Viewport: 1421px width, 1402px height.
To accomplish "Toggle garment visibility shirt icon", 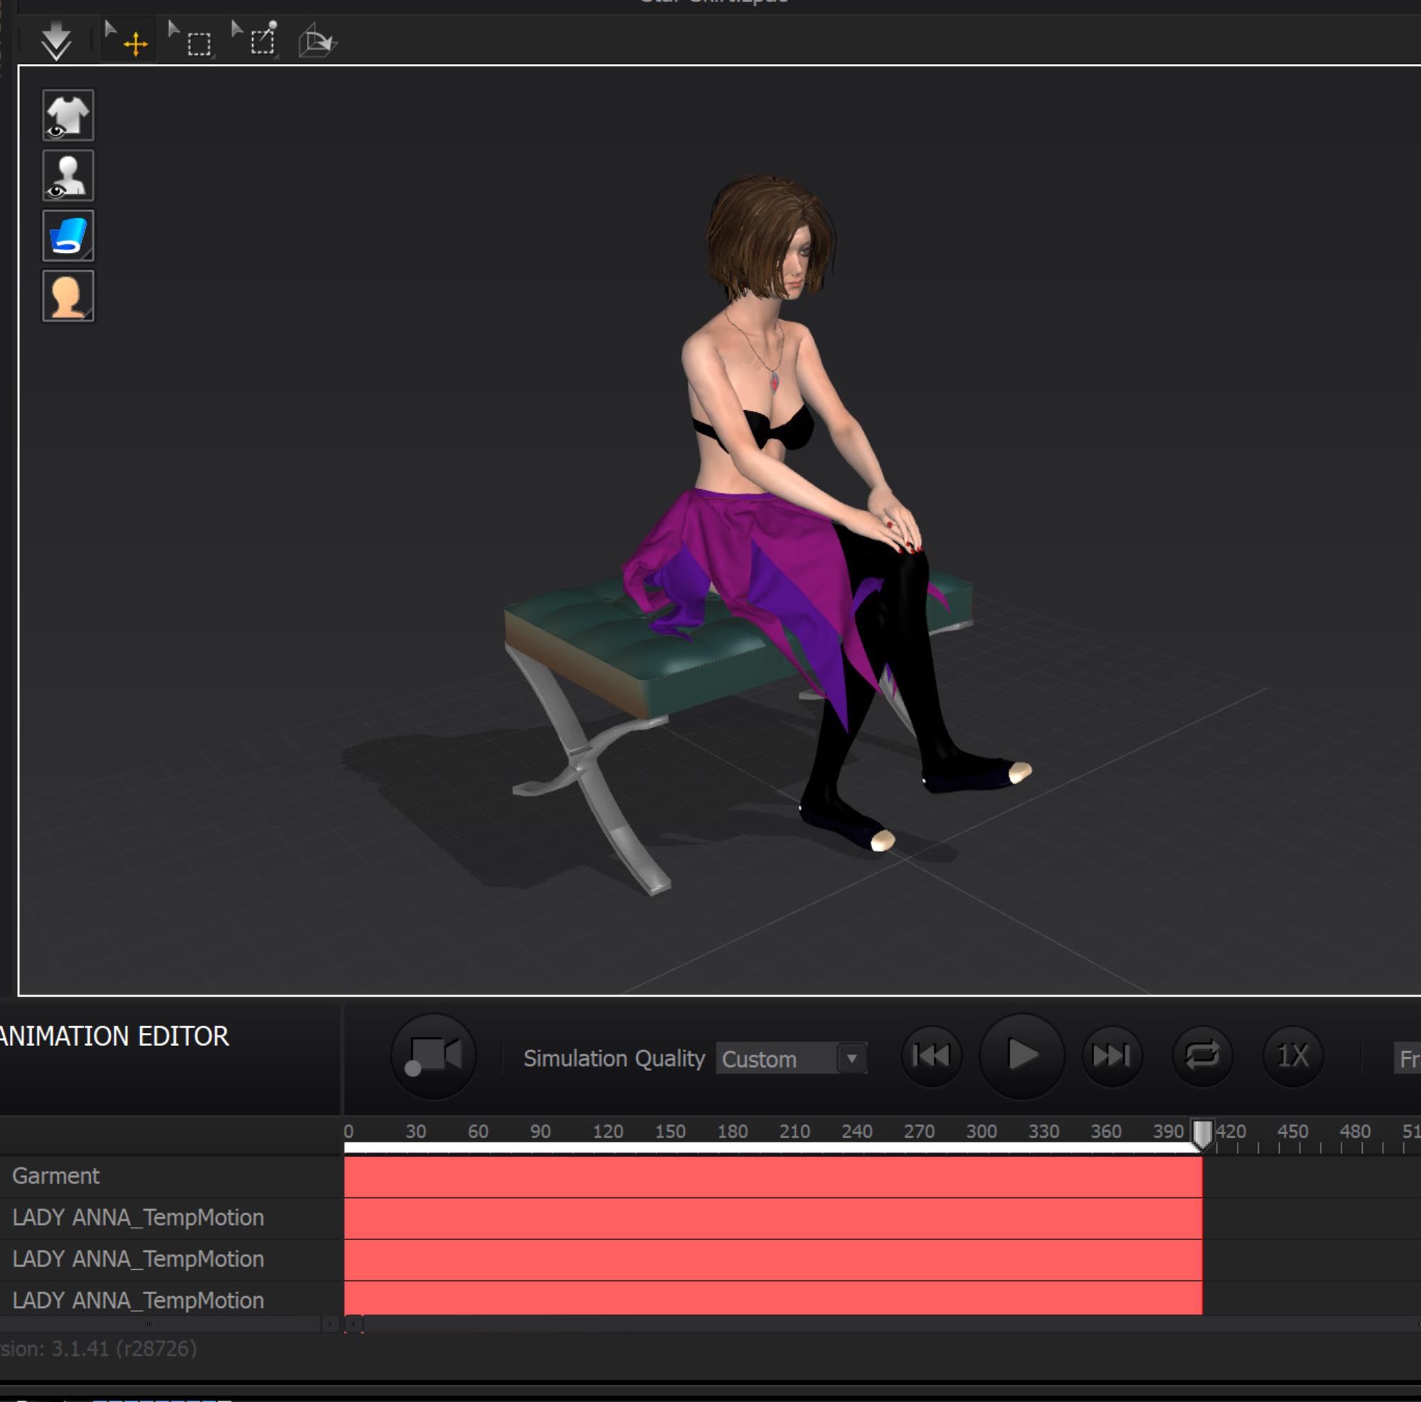I will click(67, 116).
